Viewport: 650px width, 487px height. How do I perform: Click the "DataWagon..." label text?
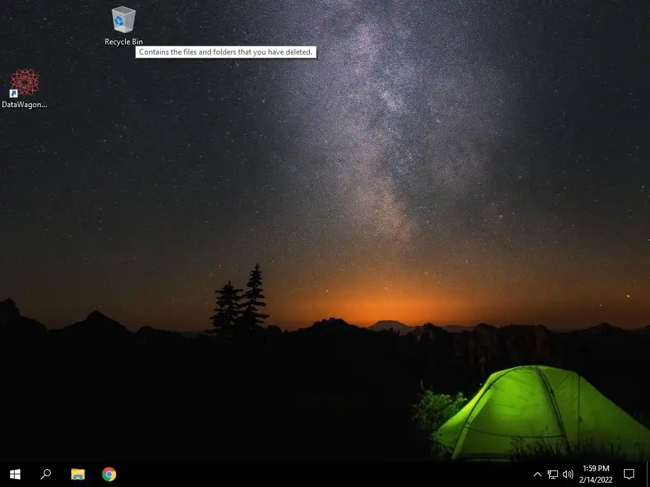coord(25,105)
